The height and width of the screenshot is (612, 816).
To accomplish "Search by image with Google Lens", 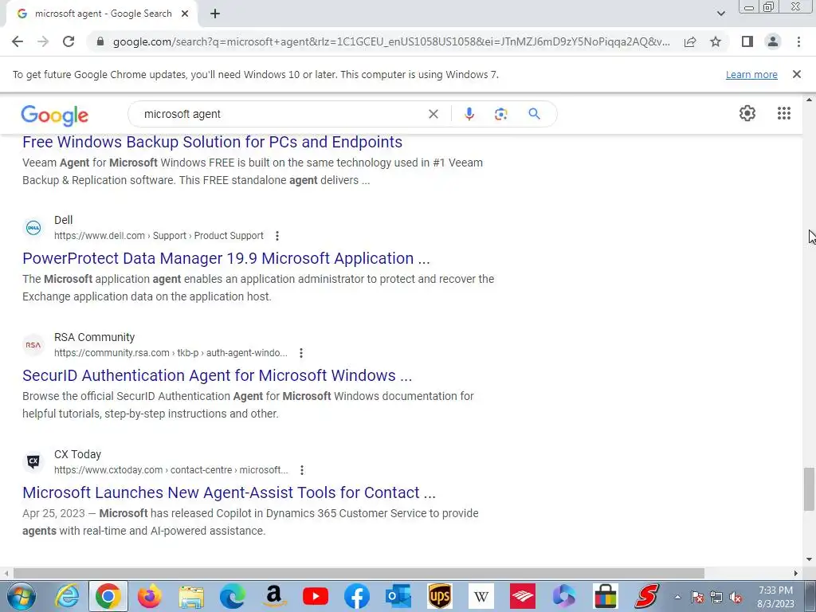I will [500, 114].
